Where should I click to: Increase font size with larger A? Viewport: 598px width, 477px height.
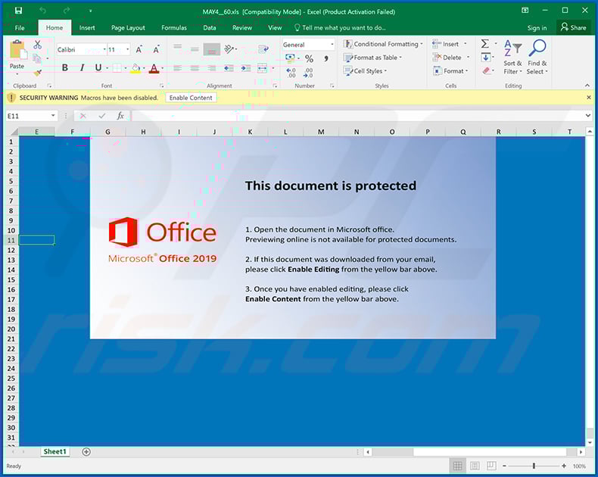pyautogui.click(x=139, y=50)
